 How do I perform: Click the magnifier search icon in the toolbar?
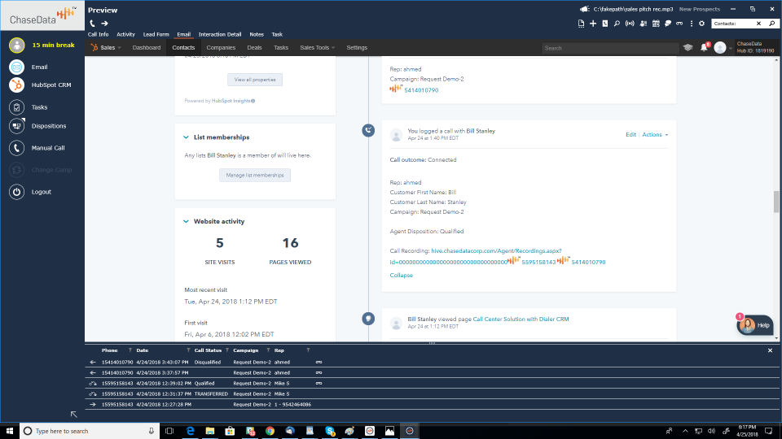pos(617,24)
